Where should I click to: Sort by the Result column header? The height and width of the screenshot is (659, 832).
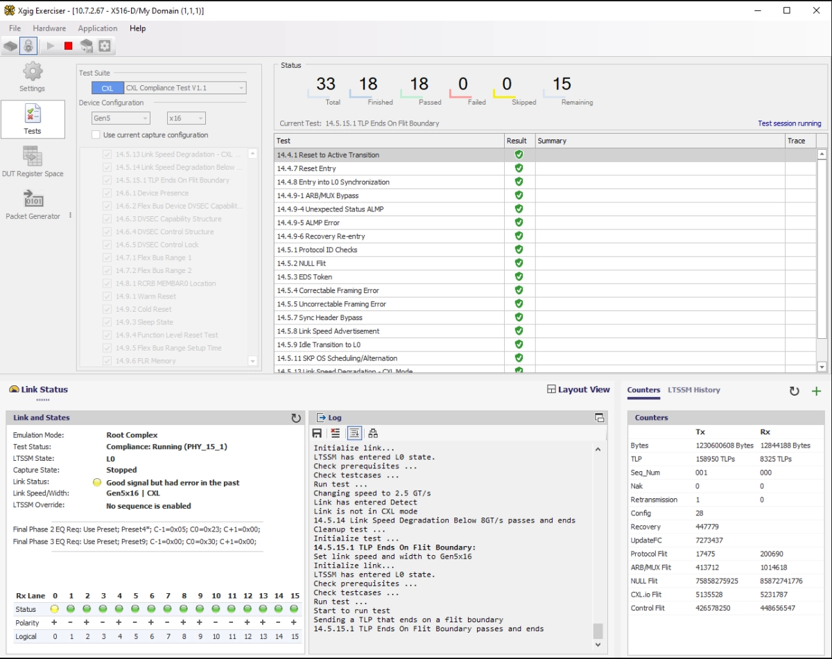point(519,141)
